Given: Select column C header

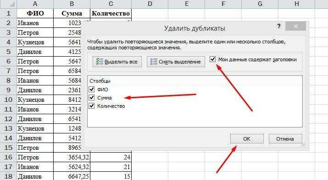Looking at the screenshot, I should click(x=111, y=4).
